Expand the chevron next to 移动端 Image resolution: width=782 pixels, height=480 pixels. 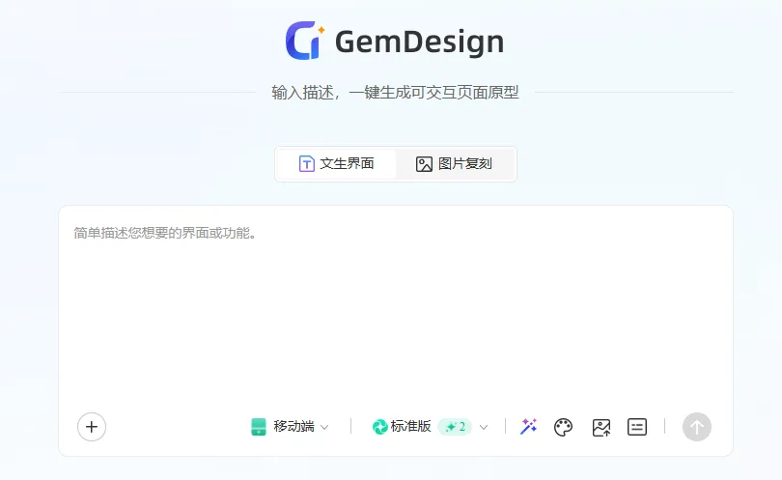point(325,427)
